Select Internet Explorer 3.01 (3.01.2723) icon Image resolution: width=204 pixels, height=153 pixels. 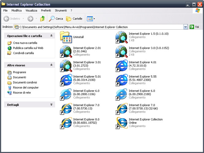click(x=66, y=66)
